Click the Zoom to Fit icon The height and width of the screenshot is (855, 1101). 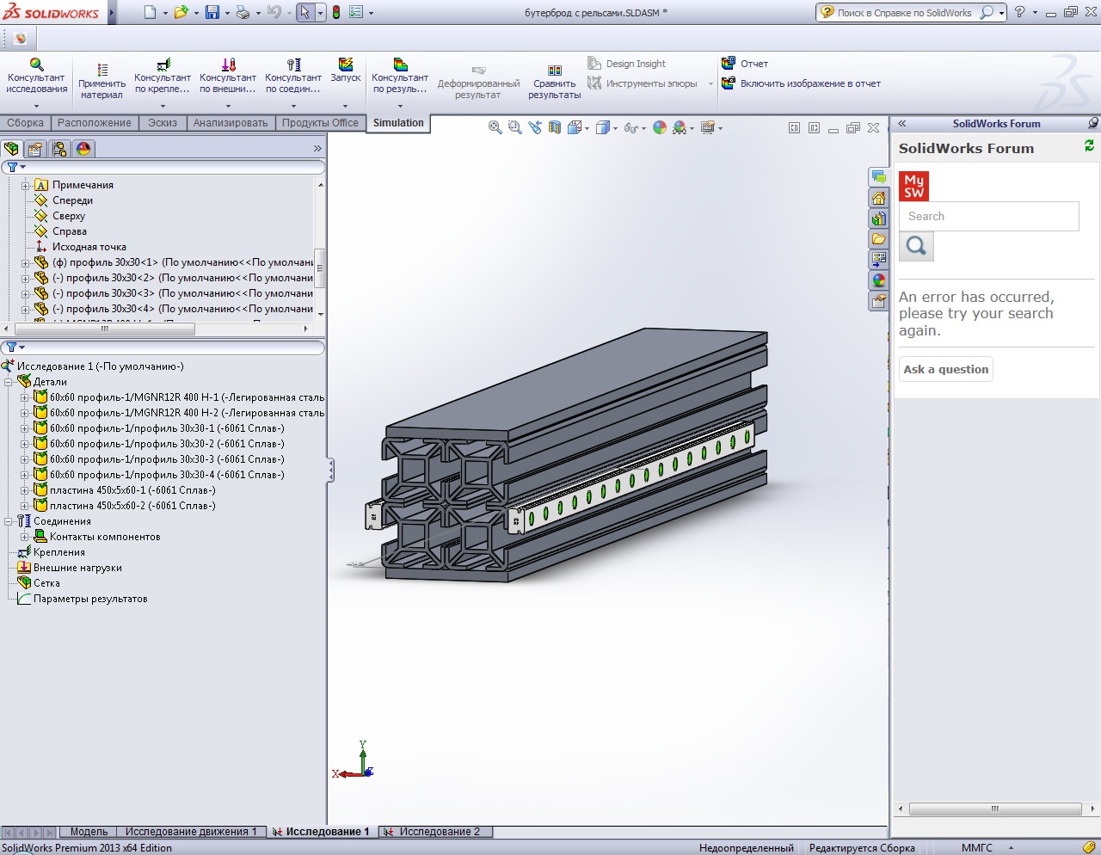[x=495, y=127]
